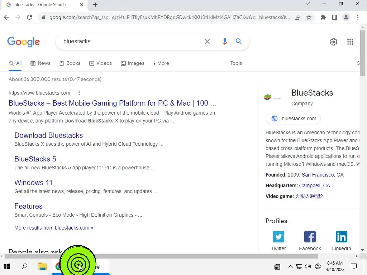Switch to the News tab
Image resolution: width=367 pixels, height=275 pixels.
click(40, 63)
